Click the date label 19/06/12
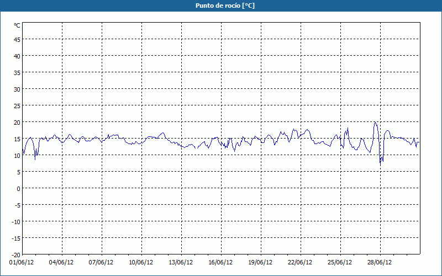This screenshot has height=276, width=442. coord(260,263)
